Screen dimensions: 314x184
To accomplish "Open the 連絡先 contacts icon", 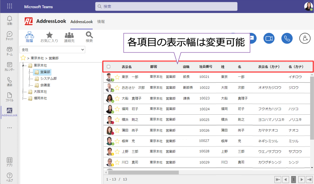I will 69,37.
